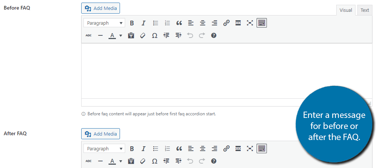This screenshot has width=378, height=168.
Task: Clear formatting in Before FAQ editor
Action: [142, 36]
